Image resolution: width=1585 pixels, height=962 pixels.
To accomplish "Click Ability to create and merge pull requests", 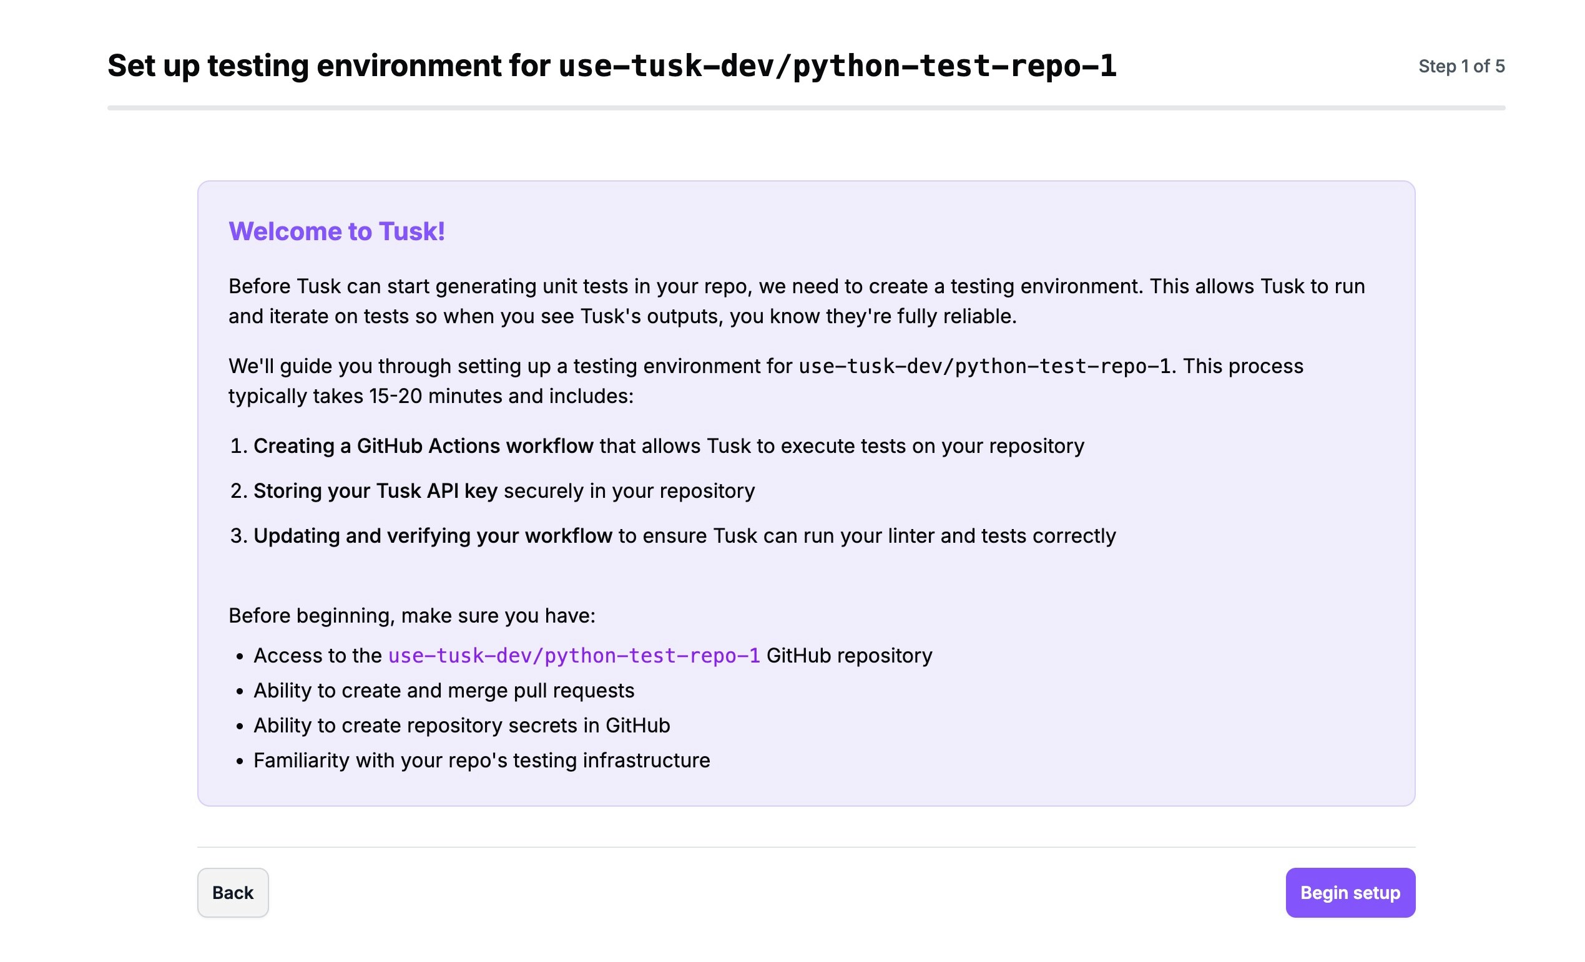I will point(444,690).
